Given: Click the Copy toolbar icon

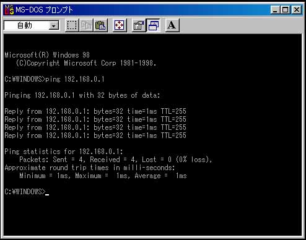Looking at the screenshot, I should 86,25.
